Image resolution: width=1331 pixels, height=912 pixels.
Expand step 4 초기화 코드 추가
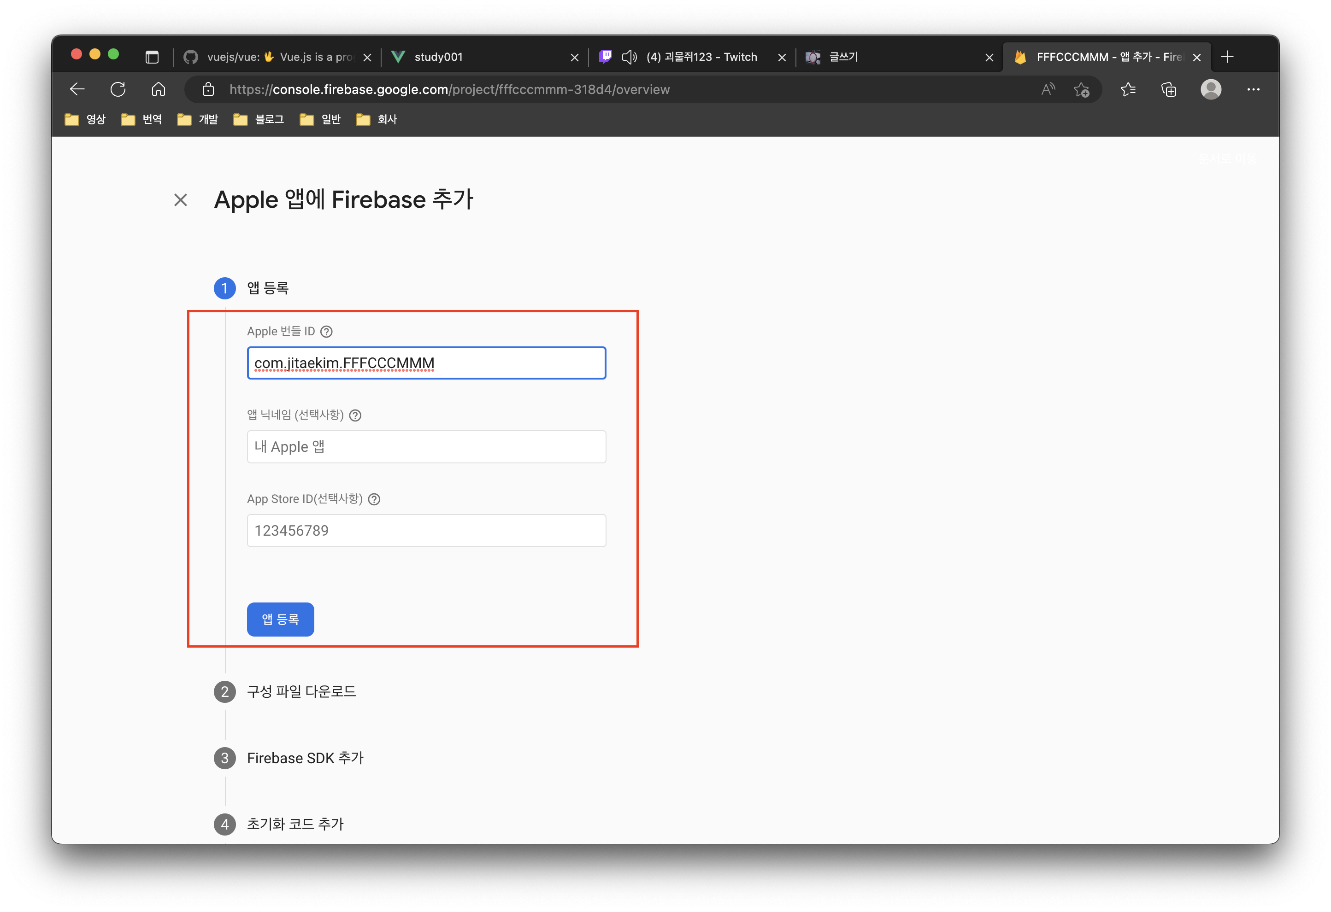pyautogui.click(x=278, y=824)
